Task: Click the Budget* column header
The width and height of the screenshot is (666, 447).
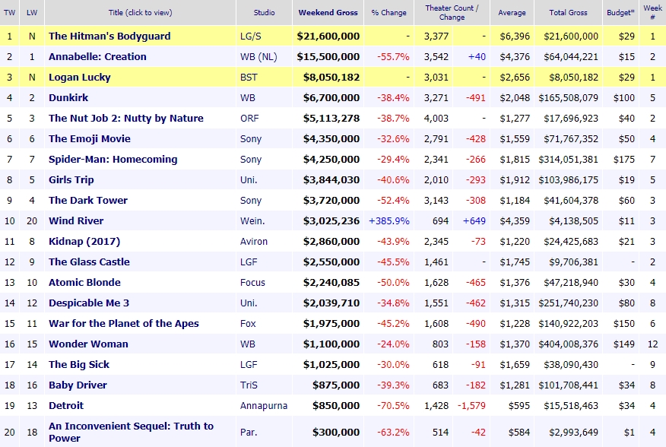Action: 620,12
